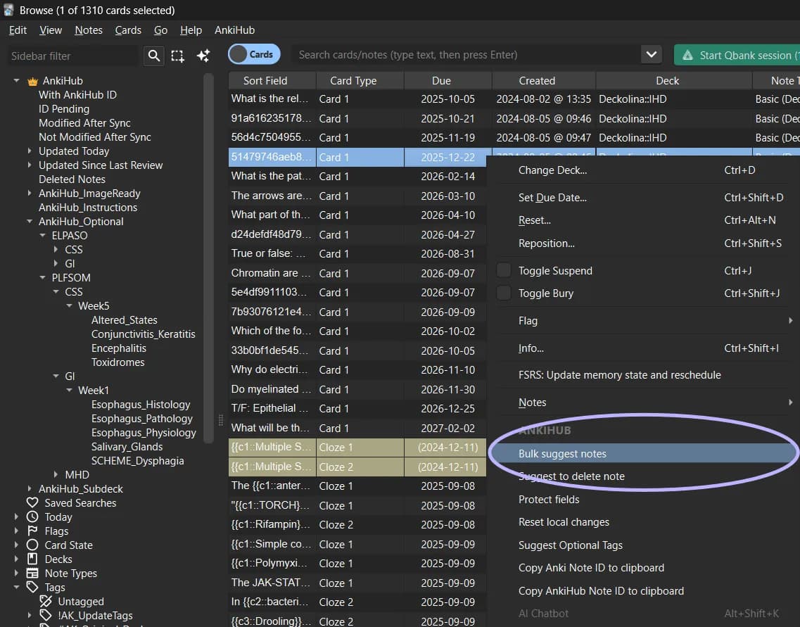Activate the selection tool icon in sidebar toolbar

click(x=177, y=56)
